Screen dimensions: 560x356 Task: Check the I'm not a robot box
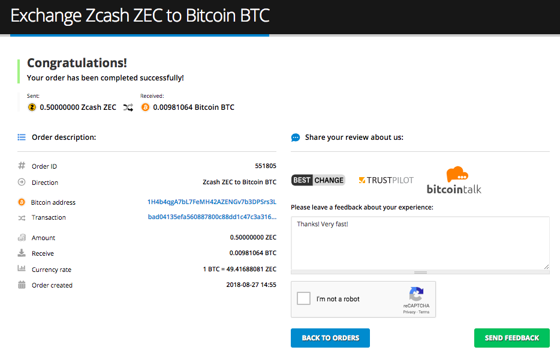point(303,298)
